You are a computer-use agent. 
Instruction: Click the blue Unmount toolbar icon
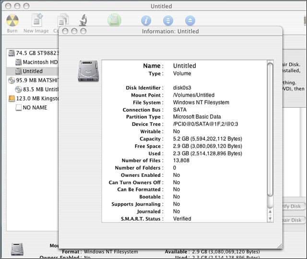168,21
